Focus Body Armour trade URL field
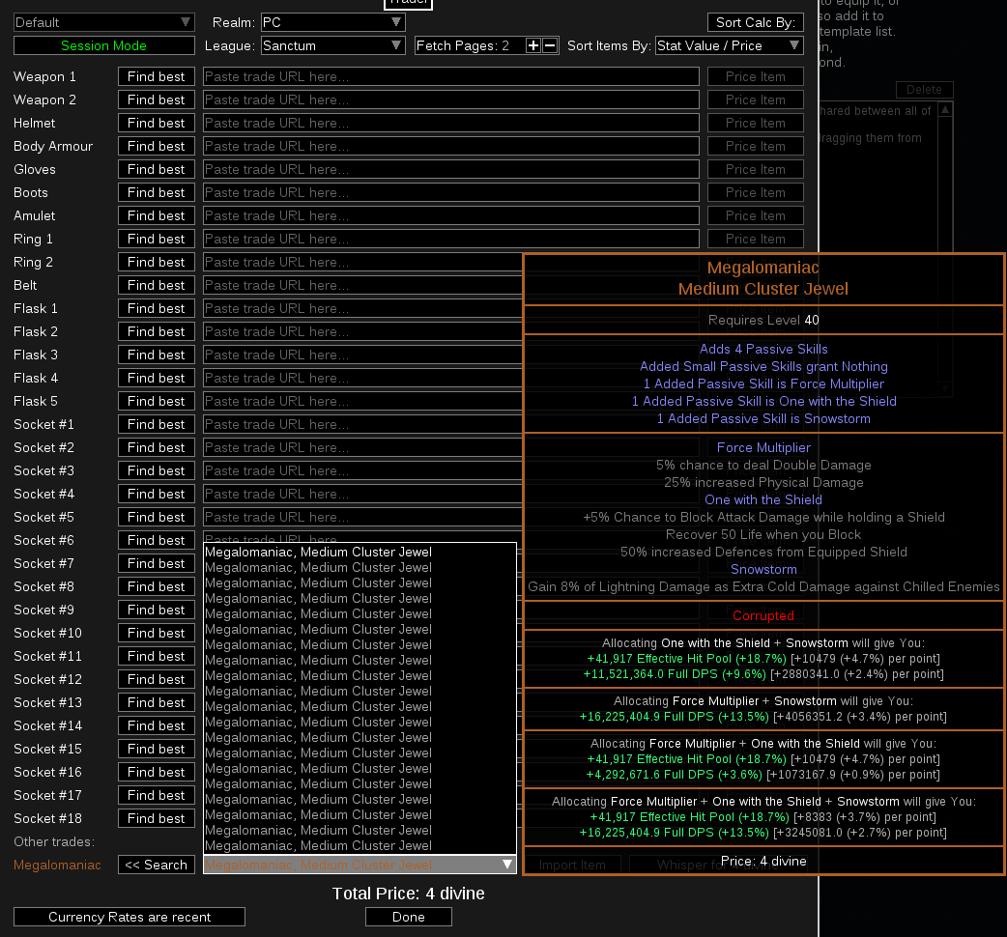 tap(451, 146)
